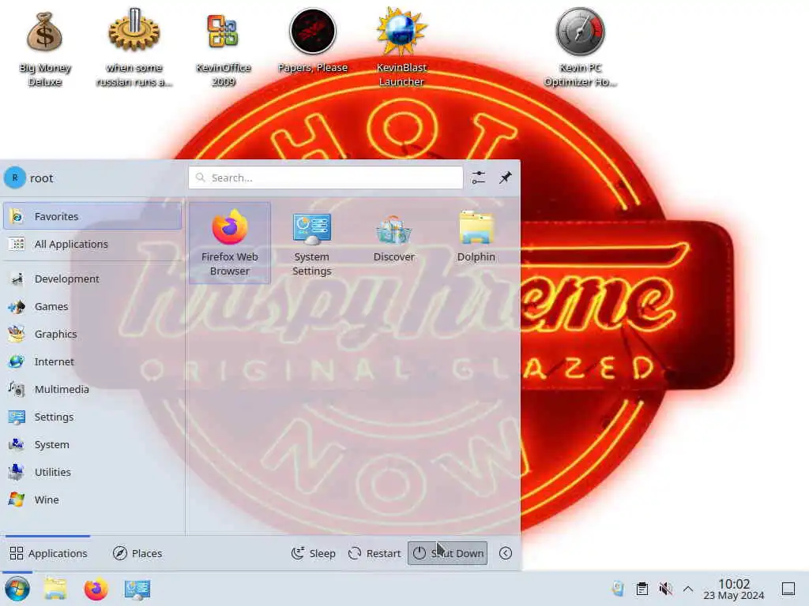Open the Internet category
809x606 pixels.
pyautogui.click(x=92, y=361)
